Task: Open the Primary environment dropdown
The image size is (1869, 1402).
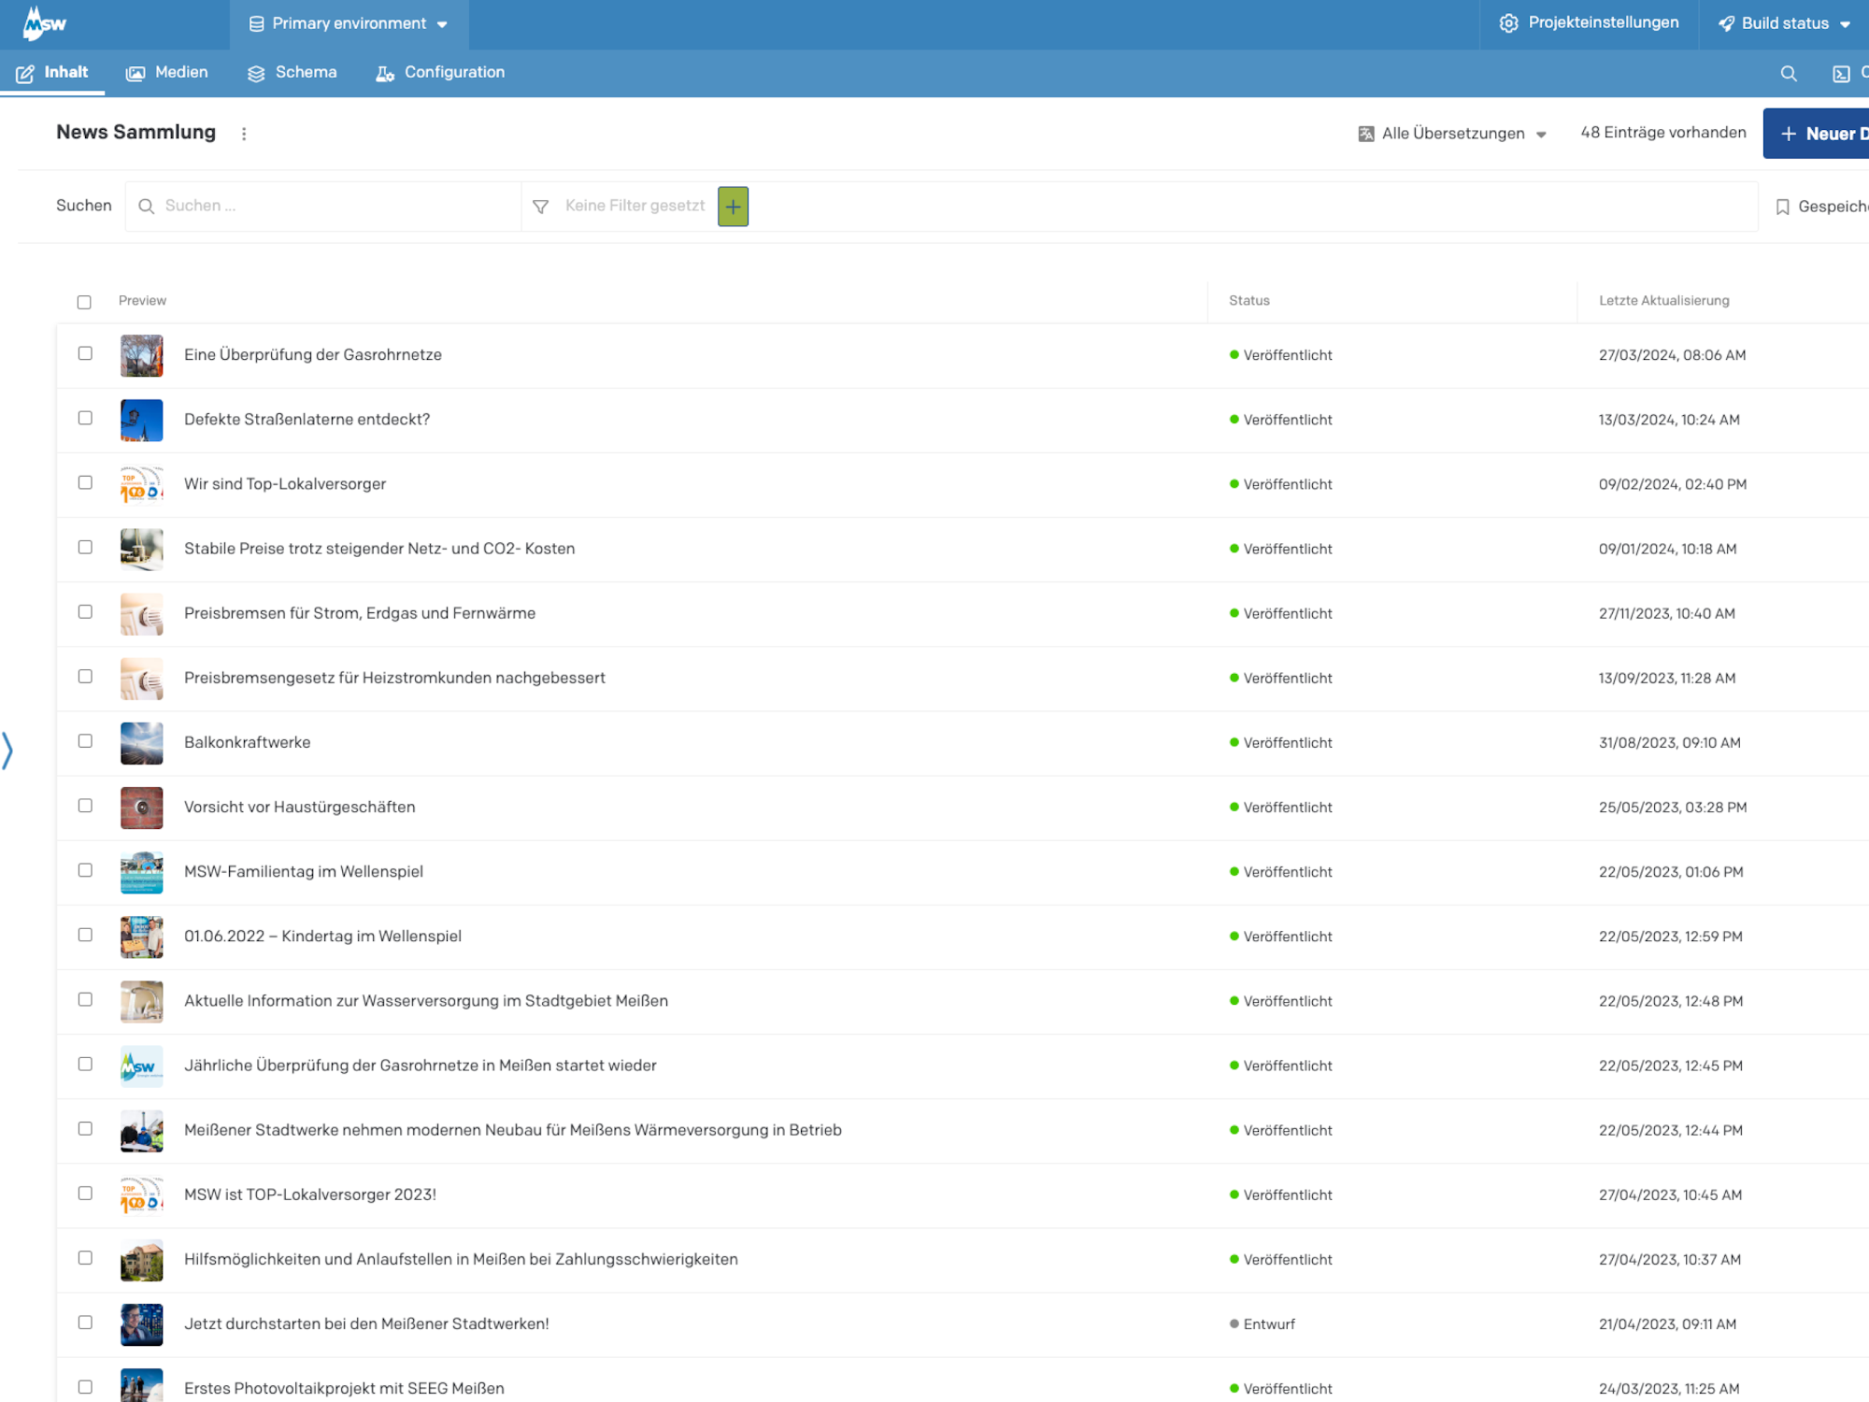Action: pos(349,24)
